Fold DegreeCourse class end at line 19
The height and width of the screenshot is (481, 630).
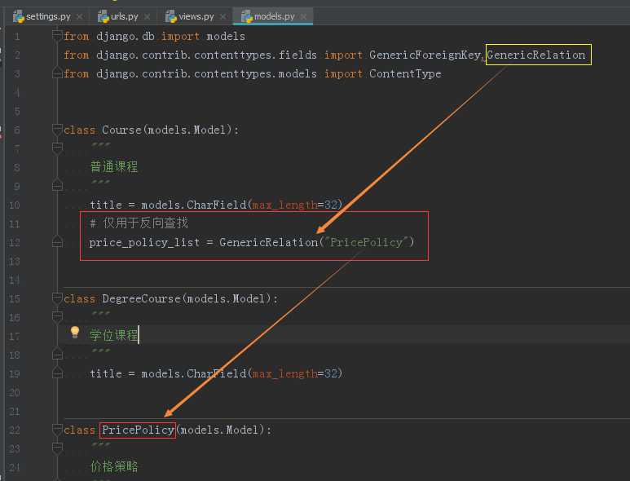tap(57, 373)
